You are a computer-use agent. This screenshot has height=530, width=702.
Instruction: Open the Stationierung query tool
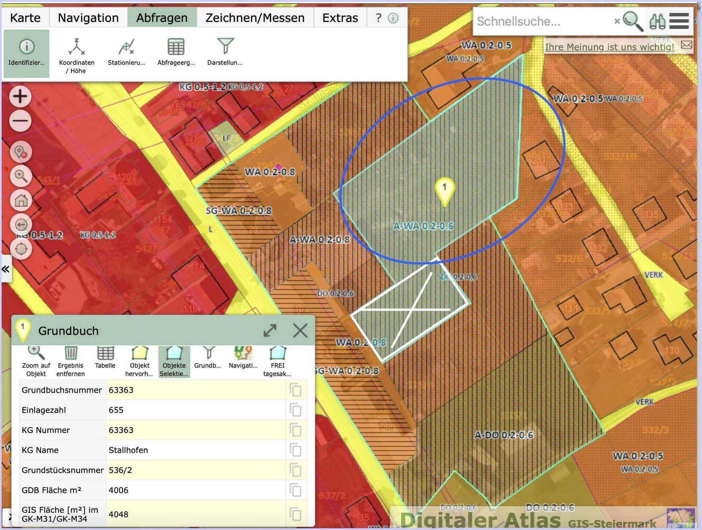click(x=126, y=52)
